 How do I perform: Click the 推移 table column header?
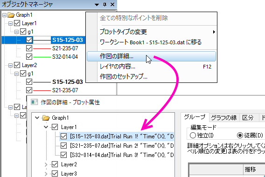pos(254,170)
